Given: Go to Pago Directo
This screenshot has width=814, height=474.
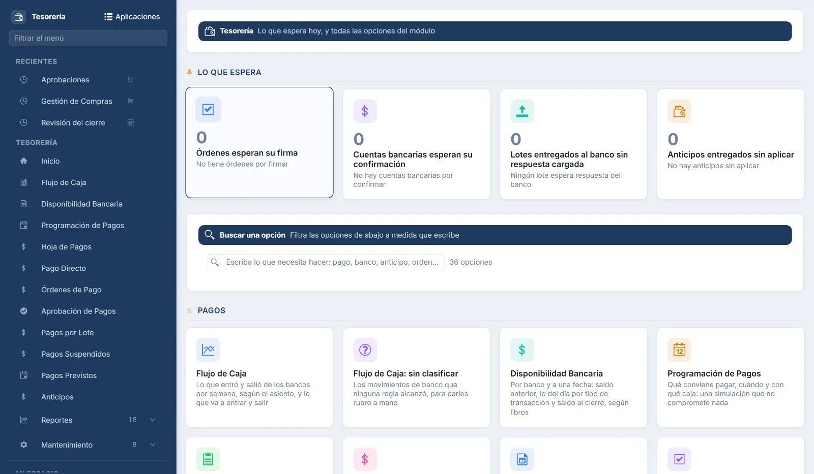Looking at the screenshot, I should (x=88, y=268).
